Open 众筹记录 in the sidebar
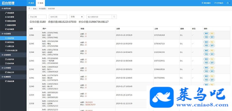Image resolution: width=232 pixels, height=111 pixels. pyautogui.click(x=10, y=46)
